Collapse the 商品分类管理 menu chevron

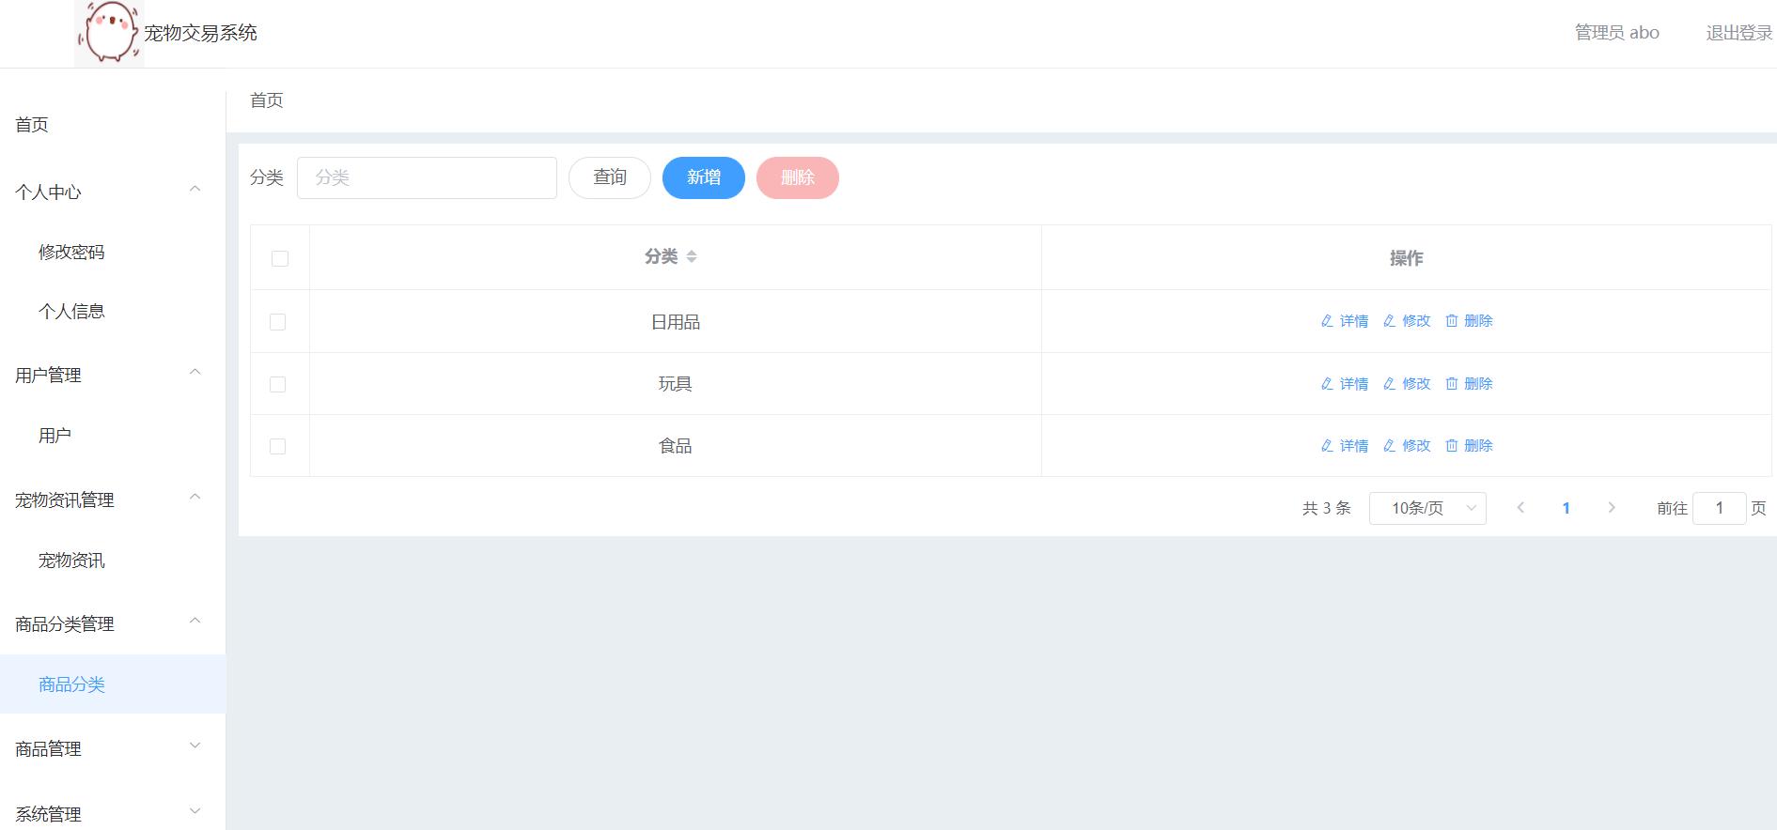[x=195, y=622]
